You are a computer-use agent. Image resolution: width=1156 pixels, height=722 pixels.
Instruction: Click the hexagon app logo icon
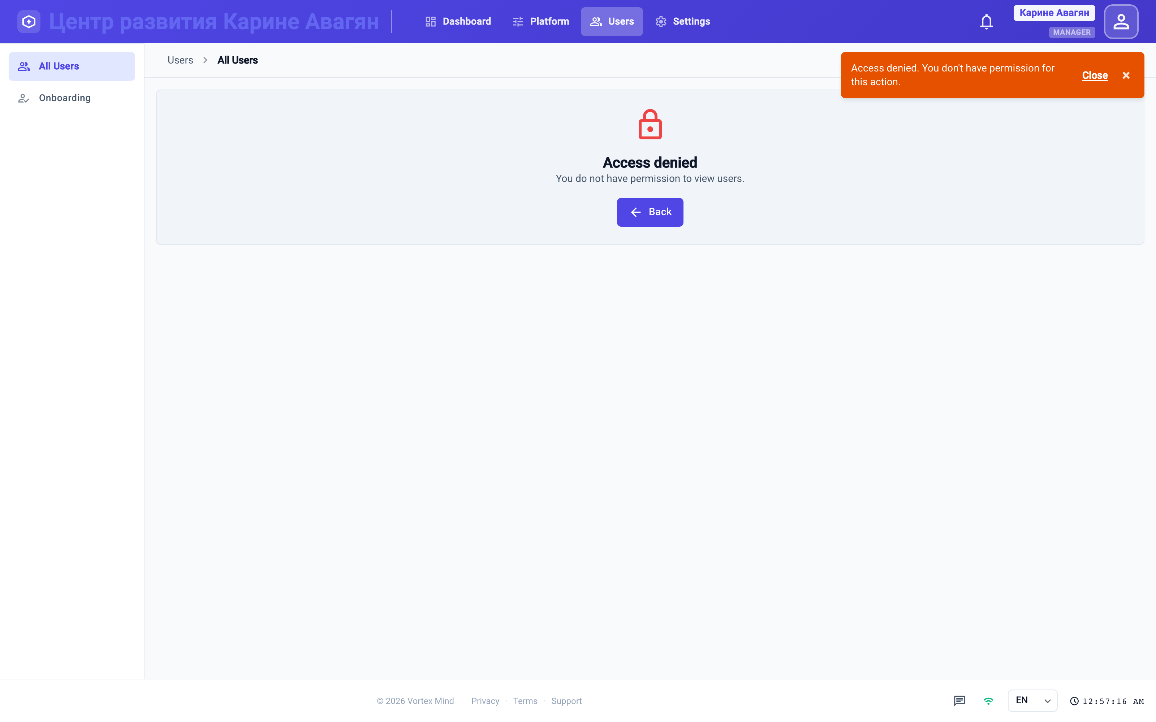coord(29,22)
